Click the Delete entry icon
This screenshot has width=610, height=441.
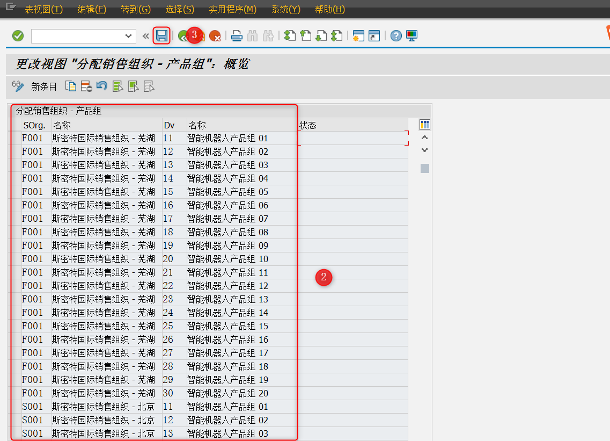[x=86, y=86]
